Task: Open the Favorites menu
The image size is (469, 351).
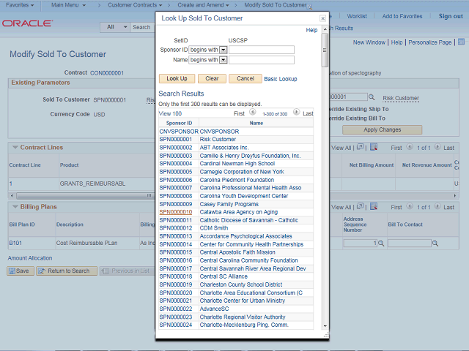Action: 21,5
